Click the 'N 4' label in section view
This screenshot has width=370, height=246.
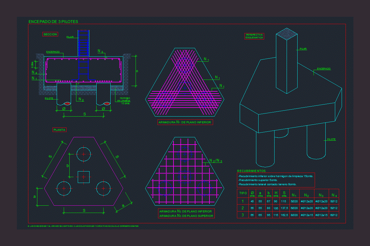pyautogui.click(x=34, y=72)
